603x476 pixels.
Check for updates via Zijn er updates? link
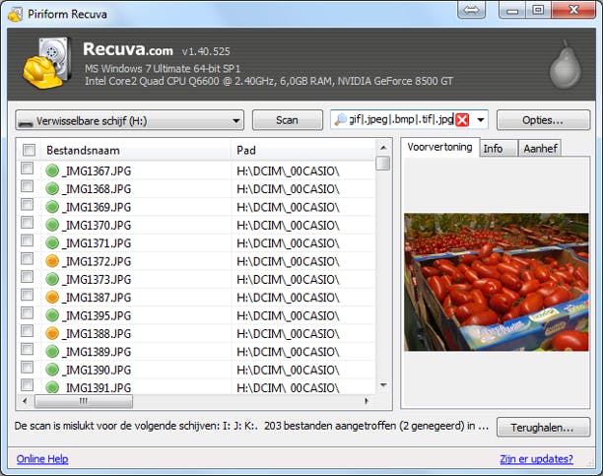click(536, 458)
